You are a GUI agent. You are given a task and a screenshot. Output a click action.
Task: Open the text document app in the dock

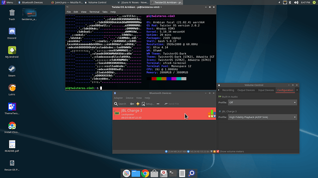pyautogui.click(x=182, y=173)
